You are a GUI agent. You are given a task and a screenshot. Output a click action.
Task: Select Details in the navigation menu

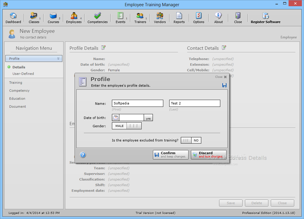pyautogui.click(x=19, y=67)
